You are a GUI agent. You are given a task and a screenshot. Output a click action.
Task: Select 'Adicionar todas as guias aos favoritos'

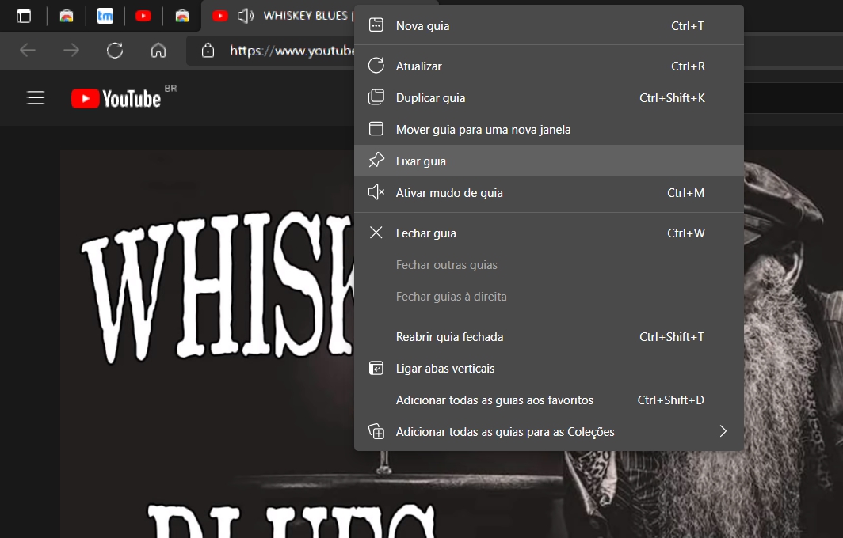[549, 400]
